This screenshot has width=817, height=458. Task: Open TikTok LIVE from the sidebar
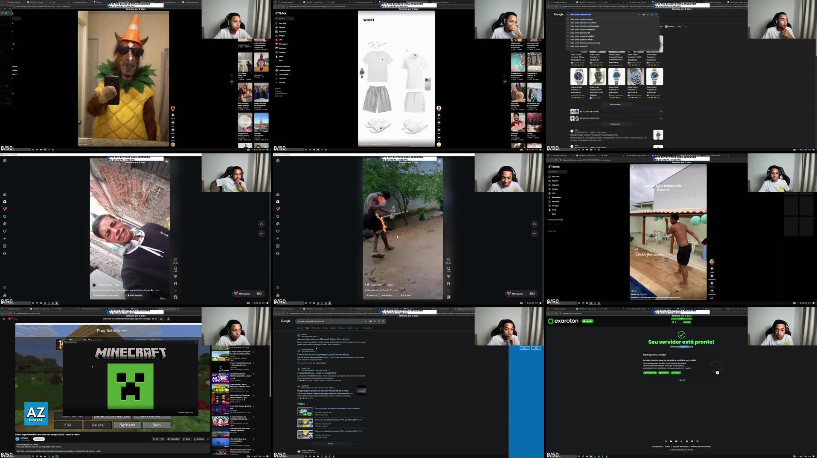click(282, 40)
